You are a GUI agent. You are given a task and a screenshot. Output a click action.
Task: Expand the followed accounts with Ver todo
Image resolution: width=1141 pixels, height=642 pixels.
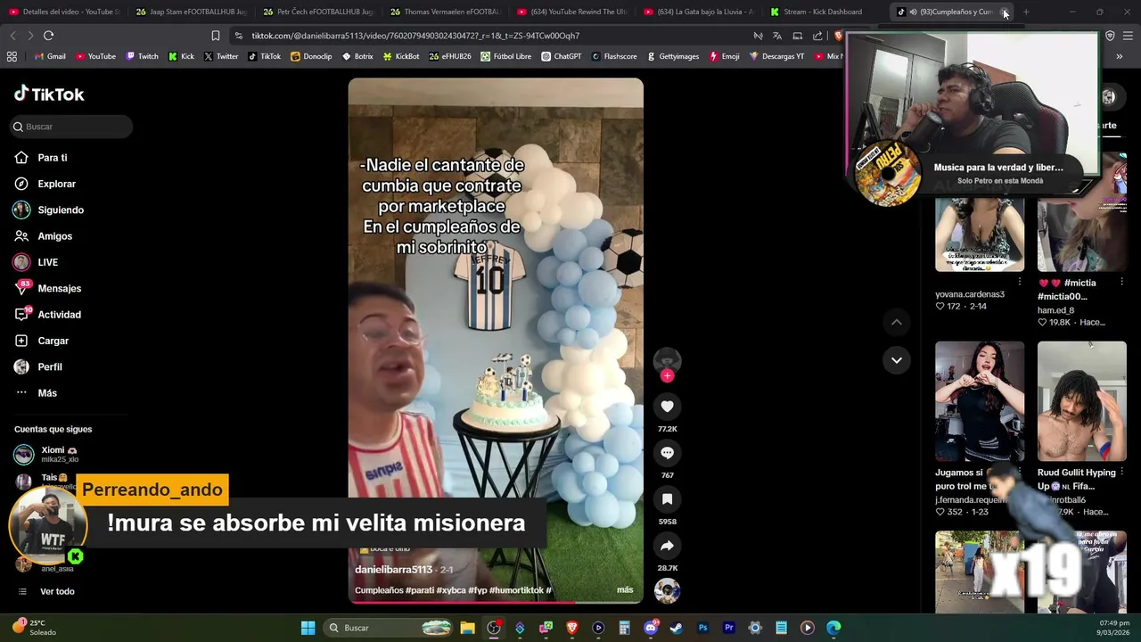[x=57, y=591]
